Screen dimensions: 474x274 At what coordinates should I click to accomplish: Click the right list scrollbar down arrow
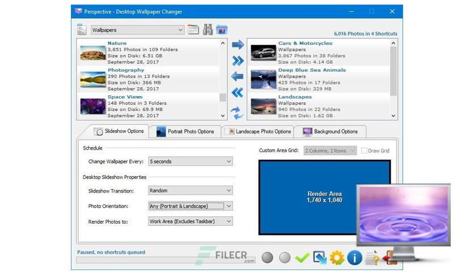[393, 115]
